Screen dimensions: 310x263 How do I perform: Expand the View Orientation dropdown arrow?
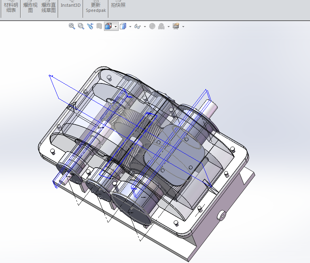pyautogui.click(x=115, y=26)
